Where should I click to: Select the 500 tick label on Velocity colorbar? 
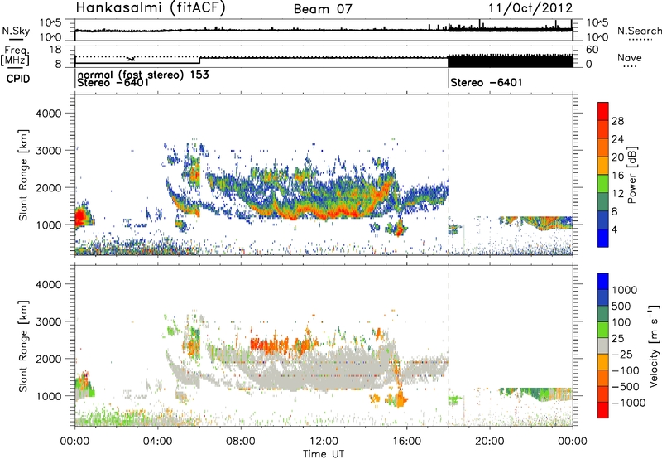point(621,306)
